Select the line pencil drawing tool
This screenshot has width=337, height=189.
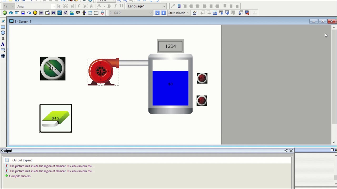(x=3, y=21)
